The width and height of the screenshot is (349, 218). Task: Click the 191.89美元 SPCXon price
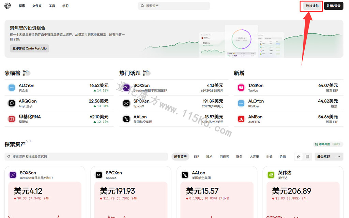[x=213, y=101]
